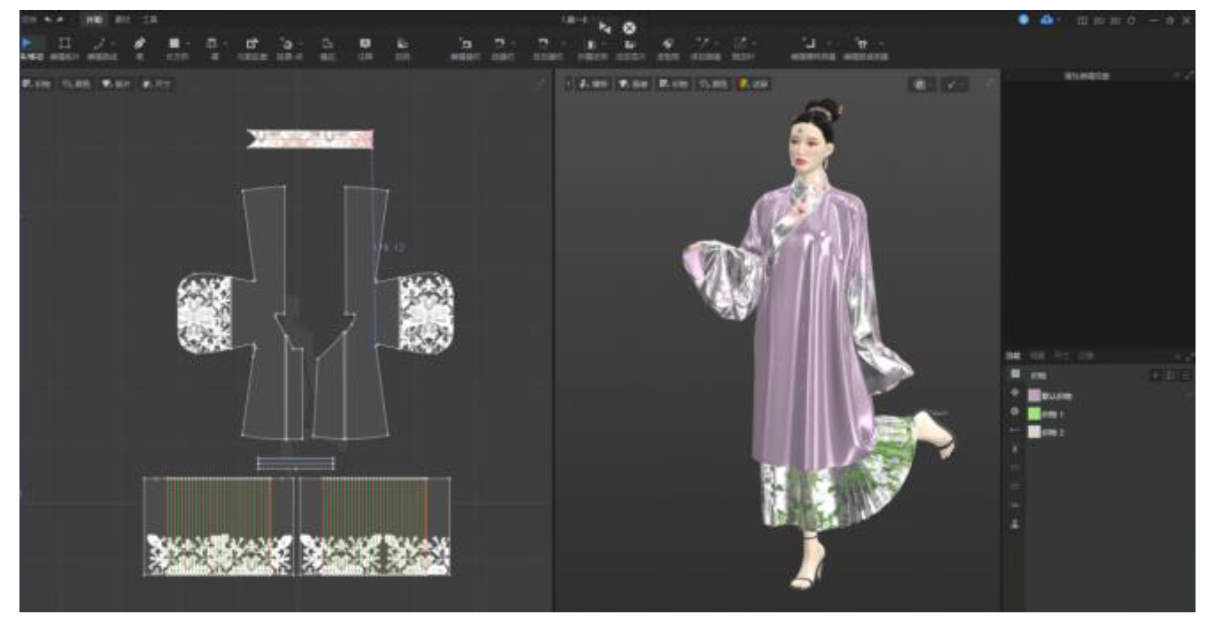Click the banner-shaped collar pattern piece
This screenshot has width=1215, height=633.
[310, 139]
